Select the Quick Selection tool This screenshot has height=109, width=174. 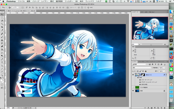2,24
